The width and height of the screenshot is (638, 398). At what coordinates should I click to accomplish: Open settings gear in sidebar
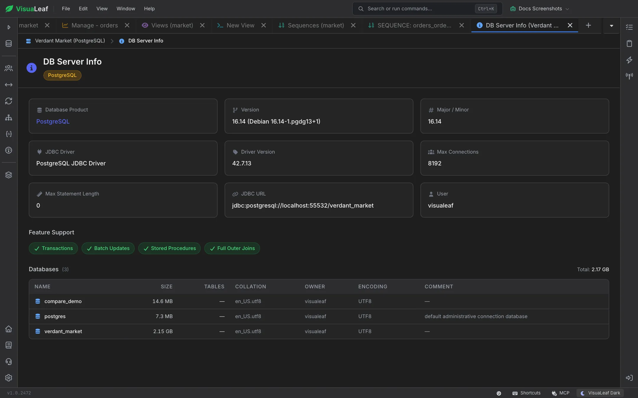pos(9,378)
